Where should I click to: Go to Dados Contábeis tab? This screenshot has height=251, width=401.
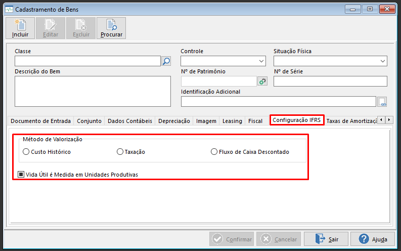click(x=130, y=121)
